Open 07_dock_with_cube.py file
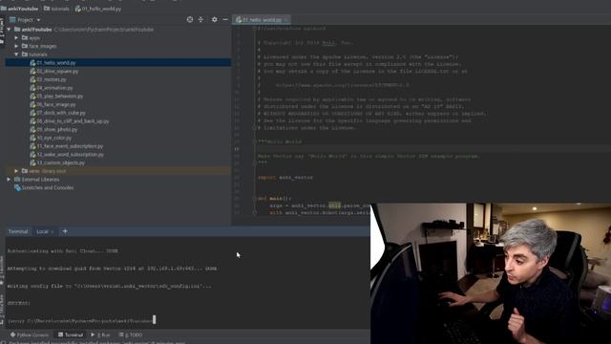 click(61, 113)
